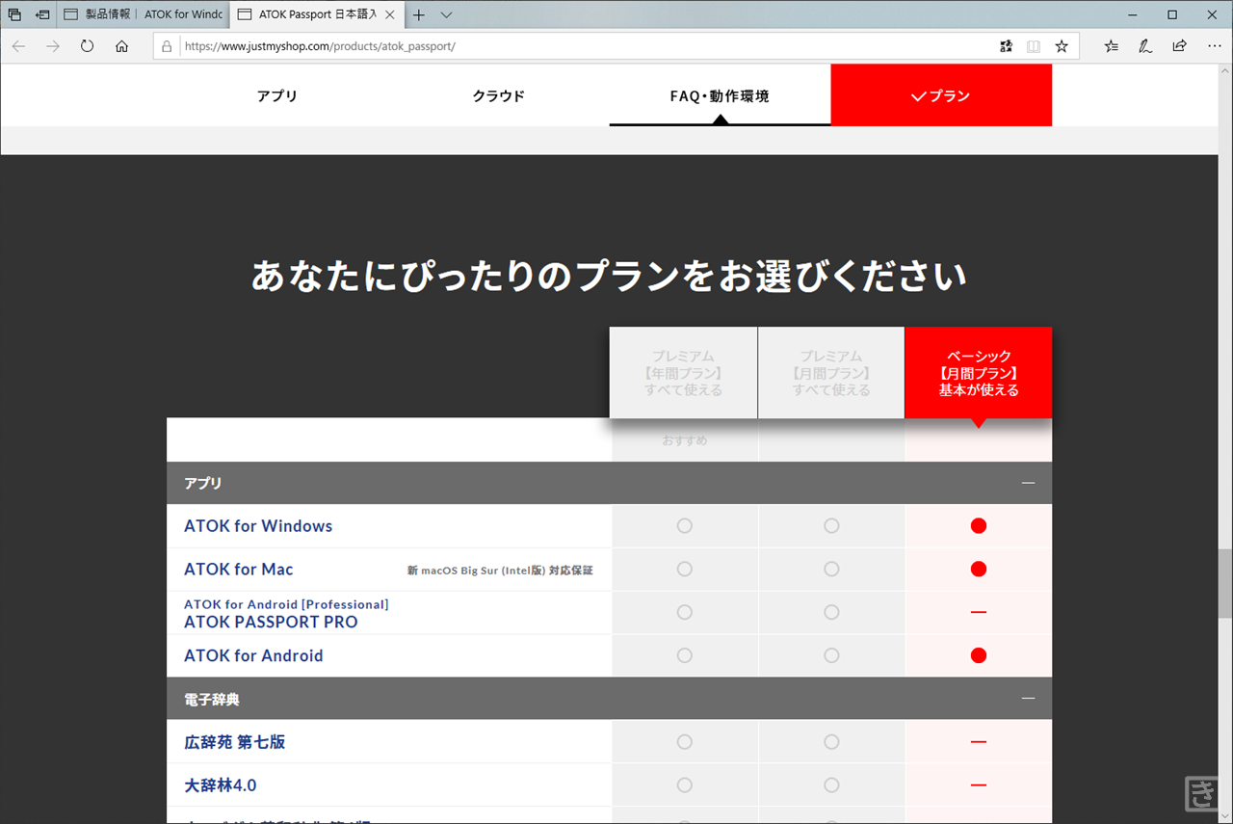
Task: Click the Add notes pen icon
Action: [1145, 46]
